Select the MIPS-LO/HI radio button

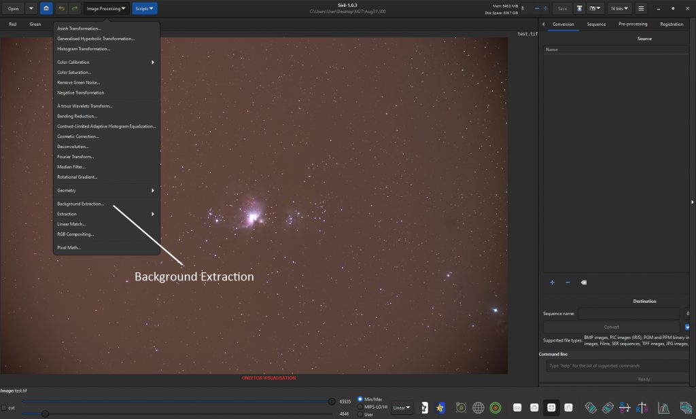(360, 407)
